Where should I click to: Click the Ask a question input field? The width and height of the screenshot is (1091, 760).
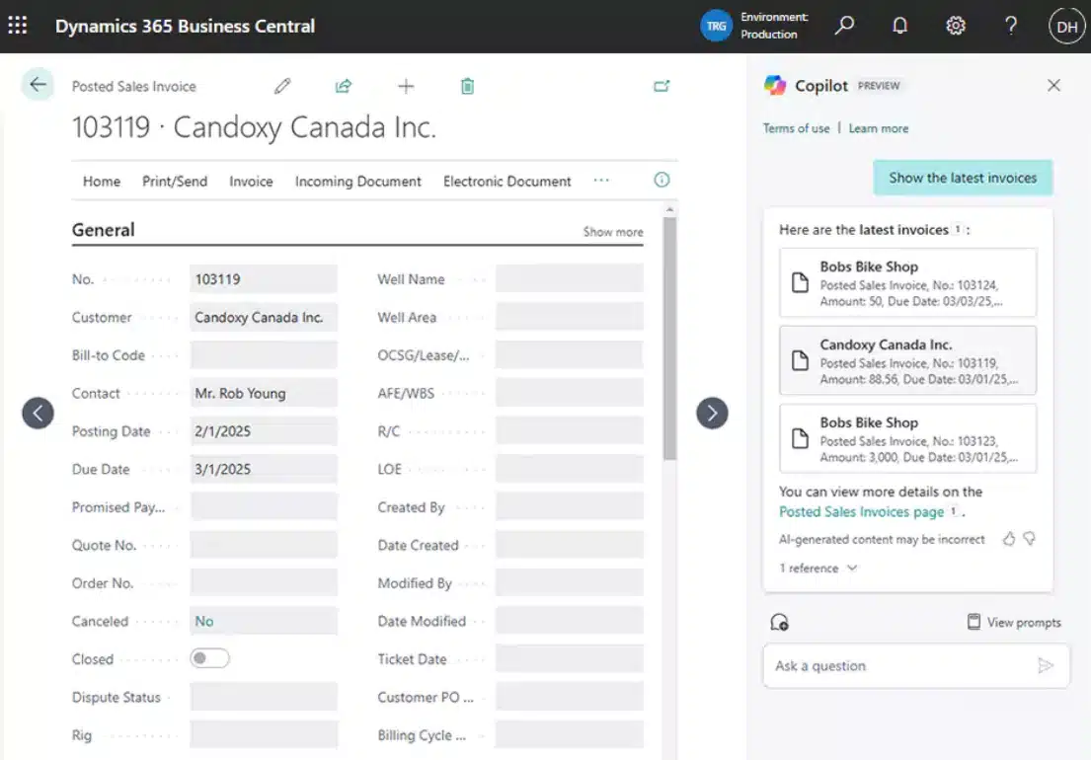pos(898,666)
